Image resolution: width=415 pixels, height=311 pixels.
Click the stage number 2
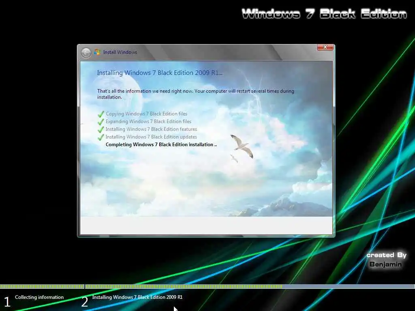(x=84, y=302)
